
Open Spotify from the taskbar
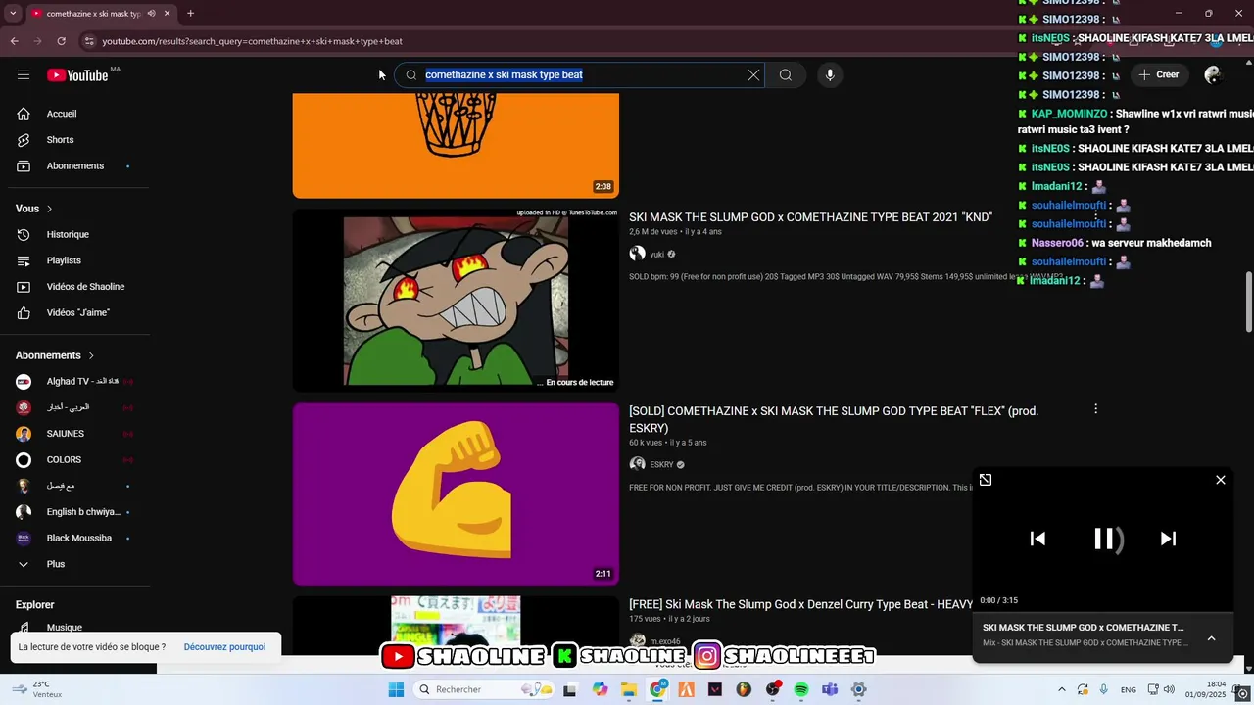(801, 689)
